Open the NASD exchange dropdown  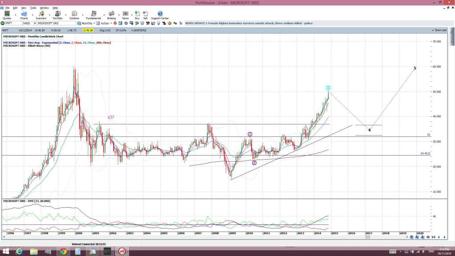[35, 23]
